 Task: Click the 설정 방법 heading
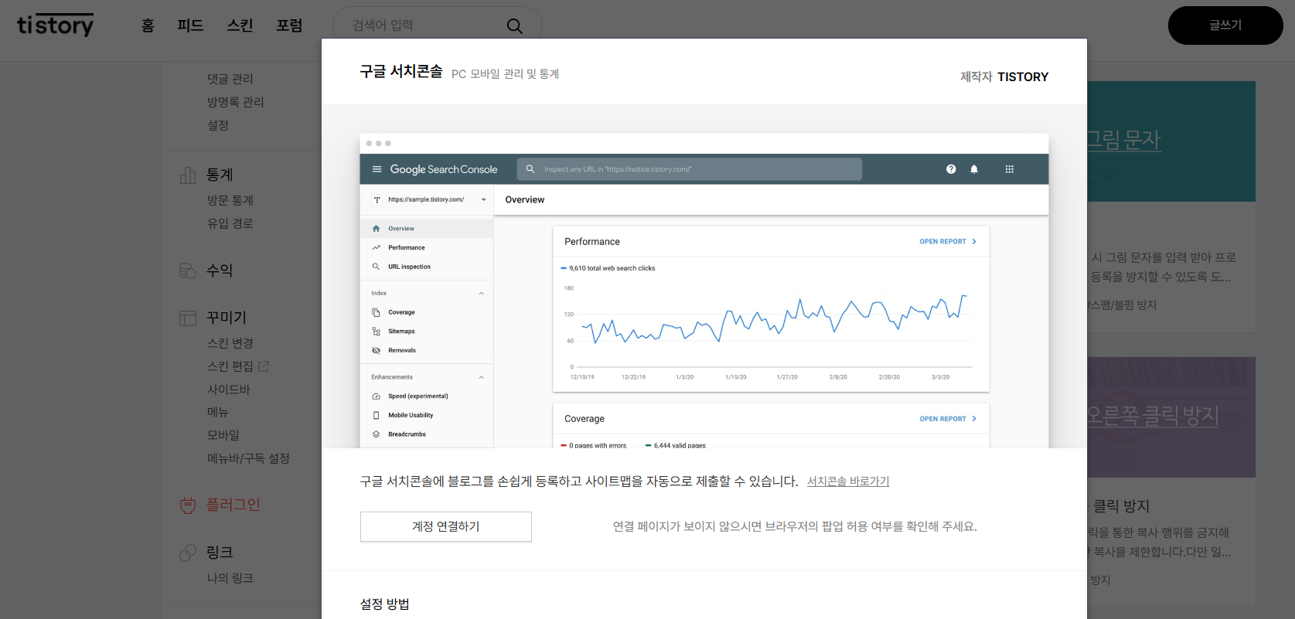(x=385, y=604)
